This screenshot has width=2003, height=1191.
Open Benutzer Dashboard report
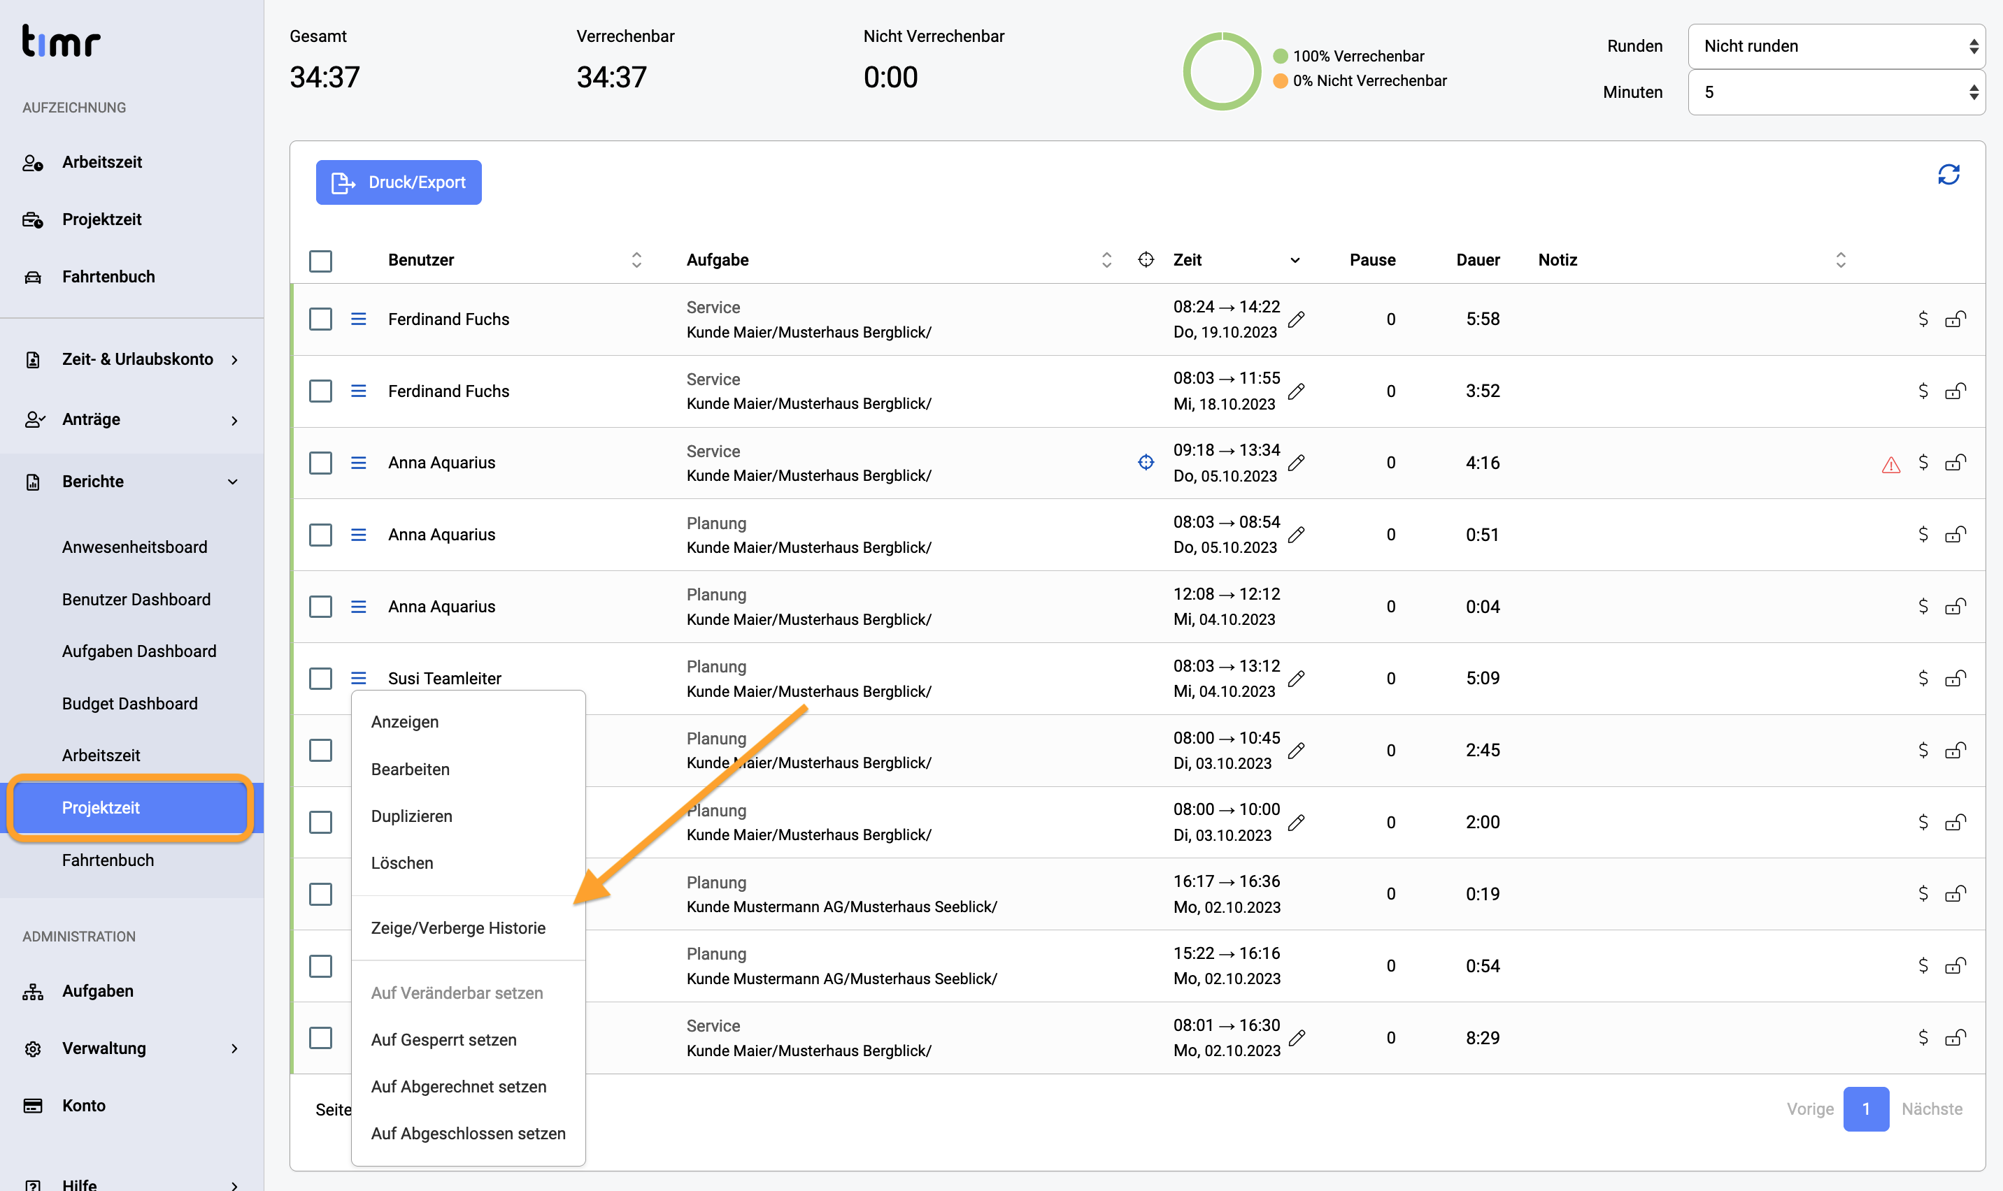(x=136, y=600)
